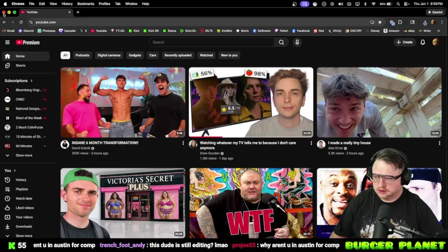448x252 pixels.
Task: Select the Podcasts filter chip
Action: tap(82, 55)
